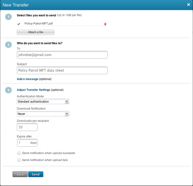Delete the attached Policy-Patrol-MFT.pdf file

pyautogui.click(x=105, y=24)
